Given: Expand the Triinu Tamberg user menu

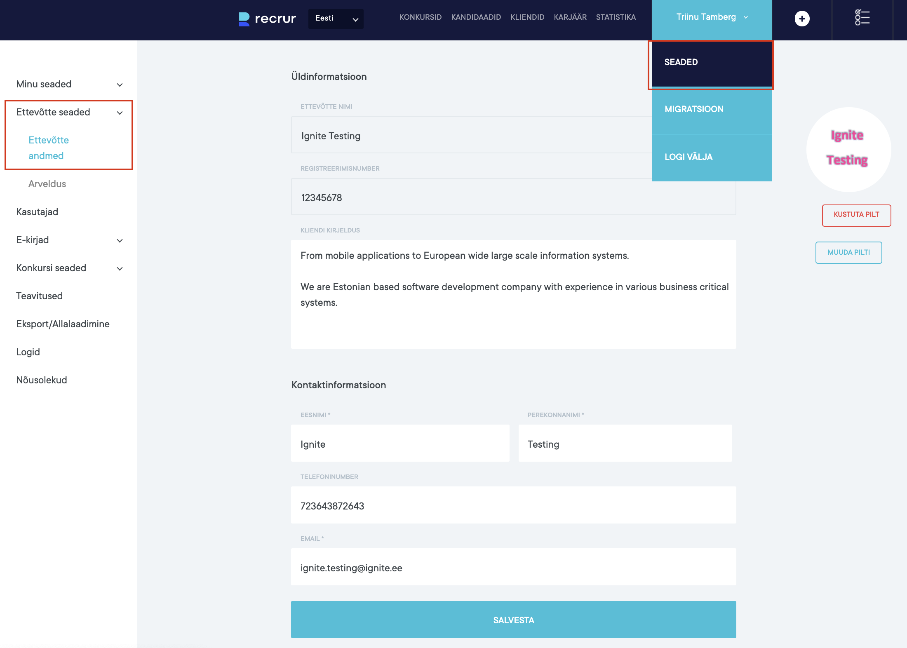Looking at the screenshot, I should (712, 17).
